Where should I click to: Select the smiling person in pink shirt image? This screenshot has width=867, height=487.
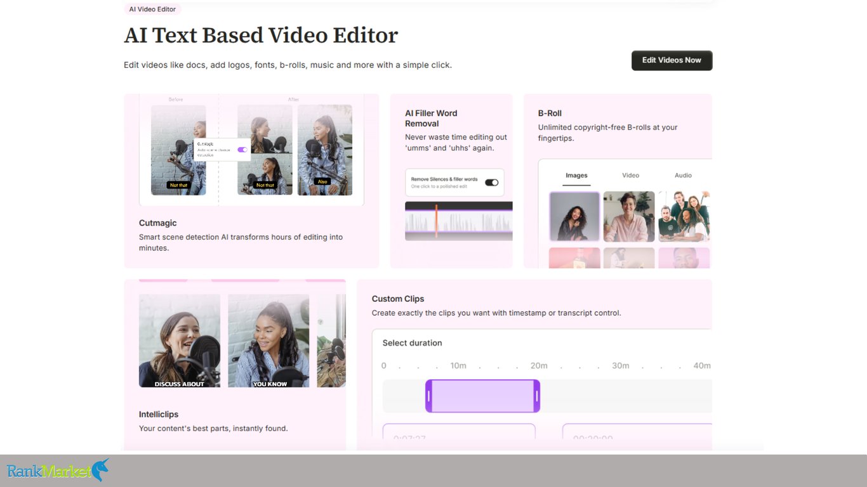click(629, 216)
